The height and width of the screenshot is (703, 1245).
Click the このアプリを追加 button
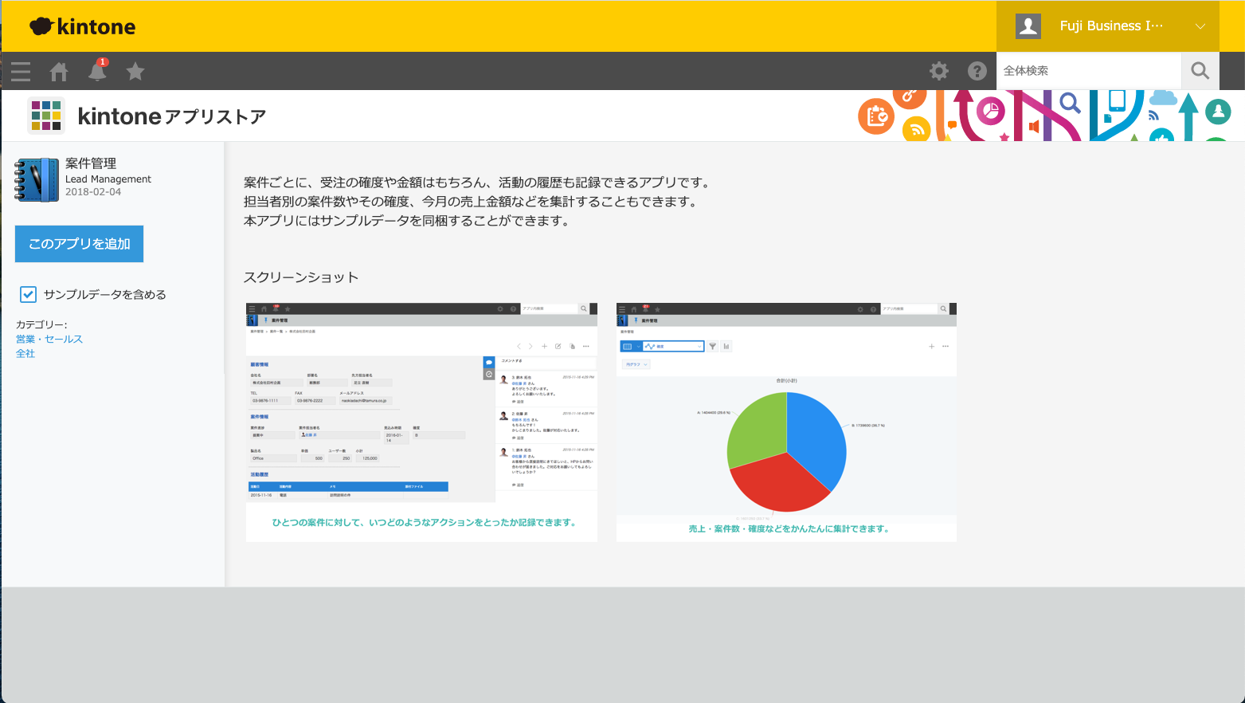pos(79,244)
